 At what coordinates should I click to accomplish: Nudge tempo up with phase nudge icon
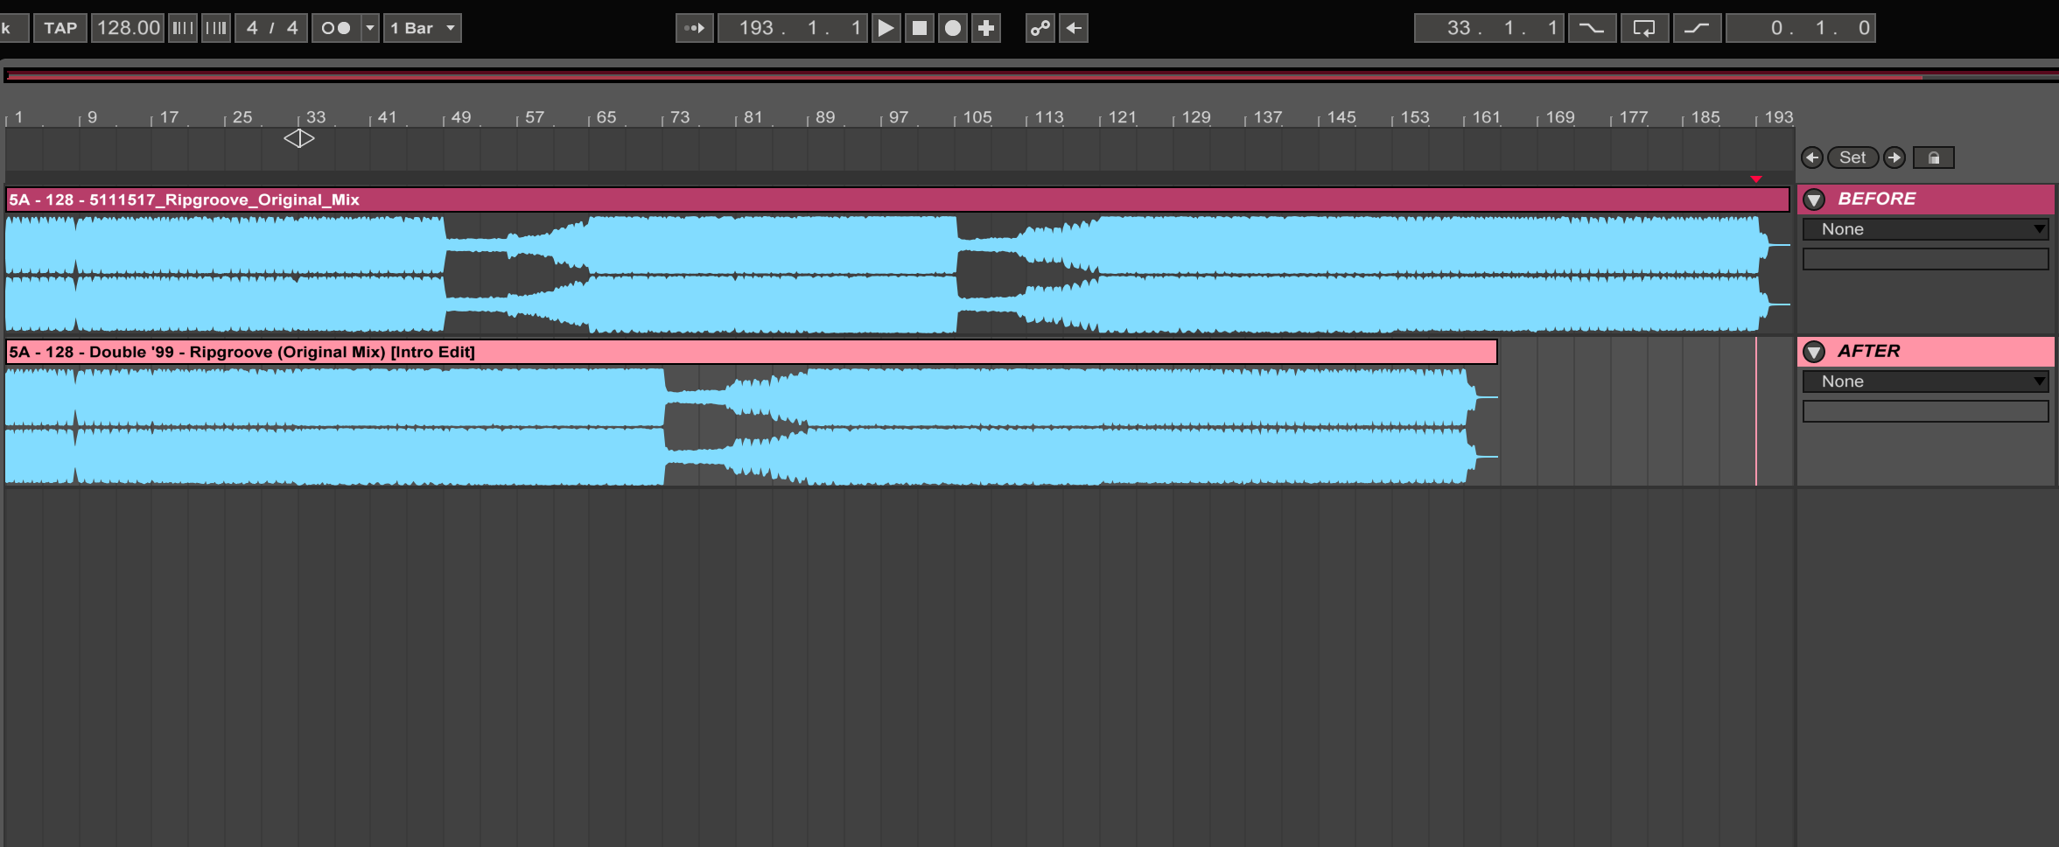tap(215, 28)
